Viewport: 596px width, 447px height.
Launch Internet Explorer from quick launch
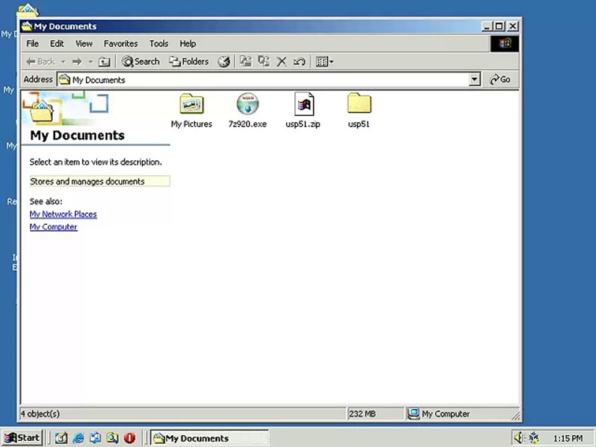tap(78, 438)
